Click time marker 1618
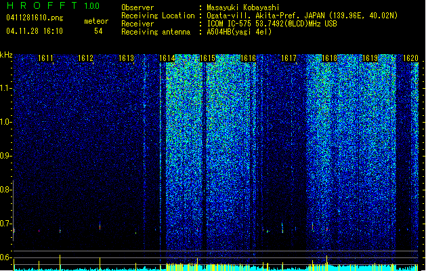This screenshot has height=271, width=426. pos(329,58)
